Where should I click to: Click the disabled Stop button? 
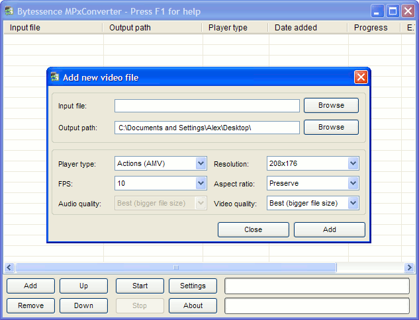click(x=140, y=305)
